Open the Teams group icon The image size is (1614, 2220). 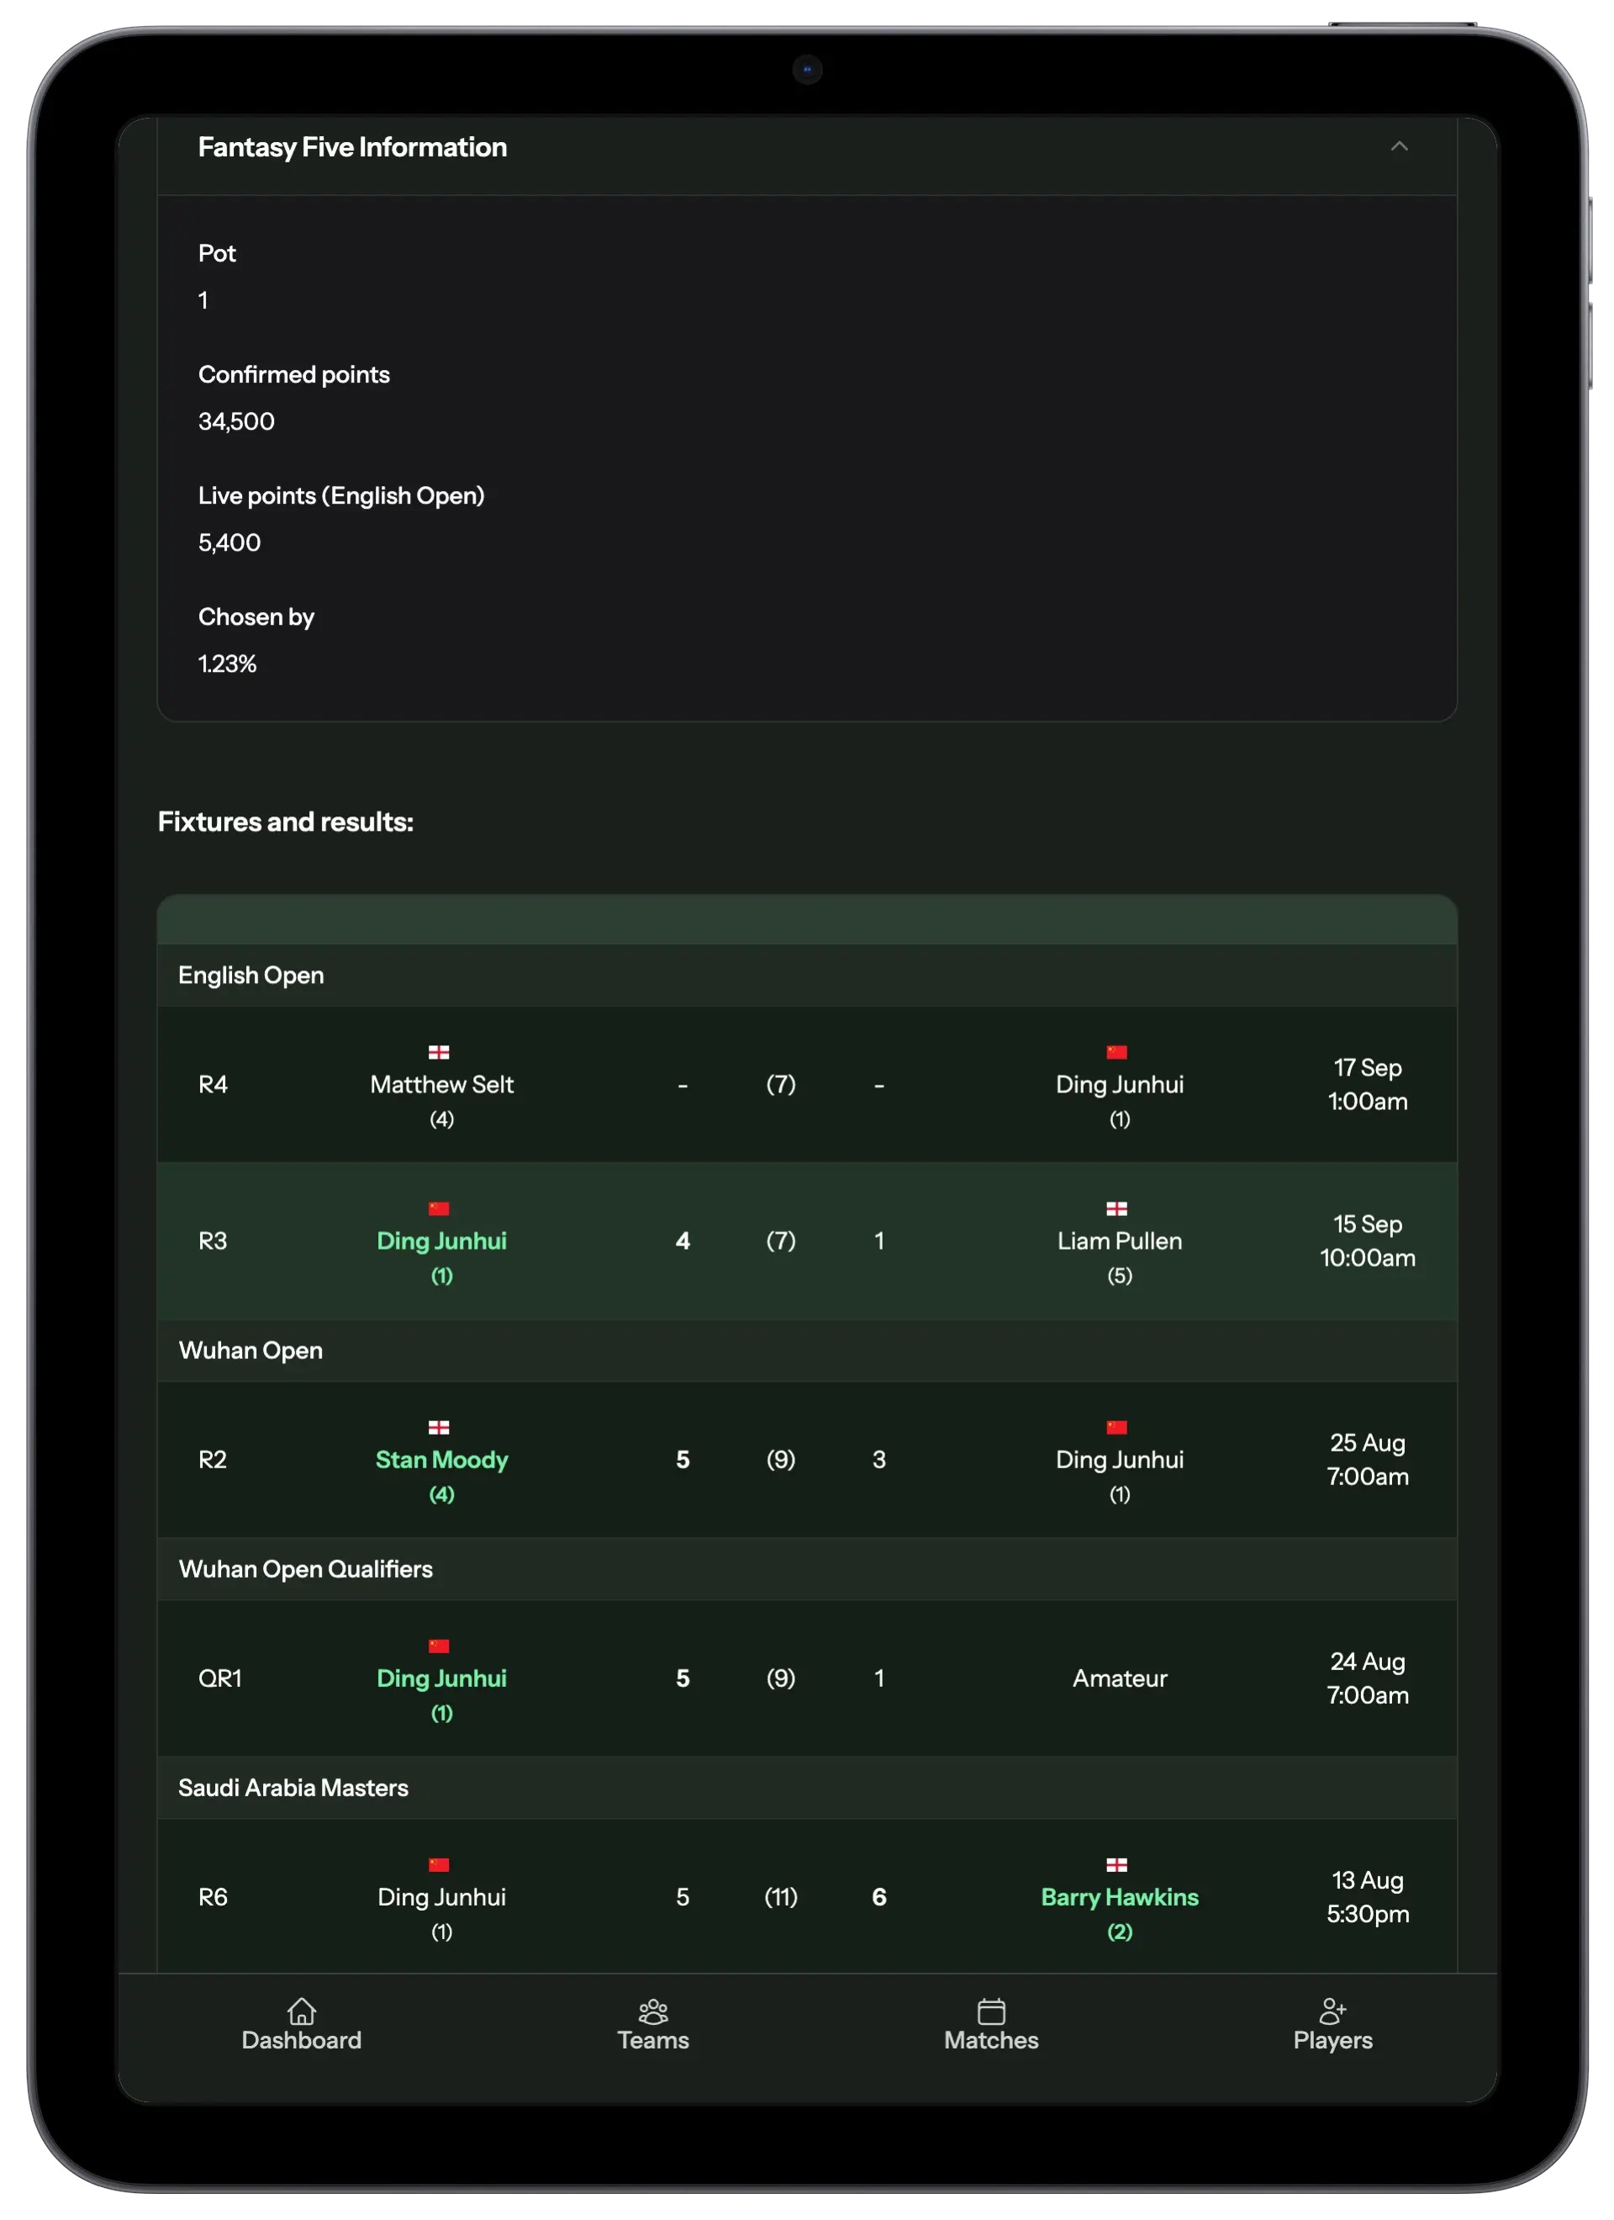(x=653, y=2011)
